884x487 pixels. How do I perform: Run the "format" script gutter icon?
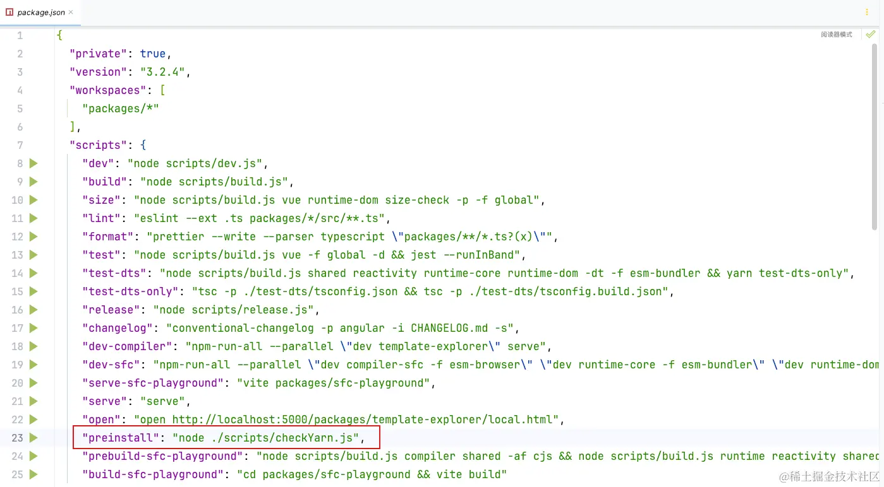coord(33,237)
